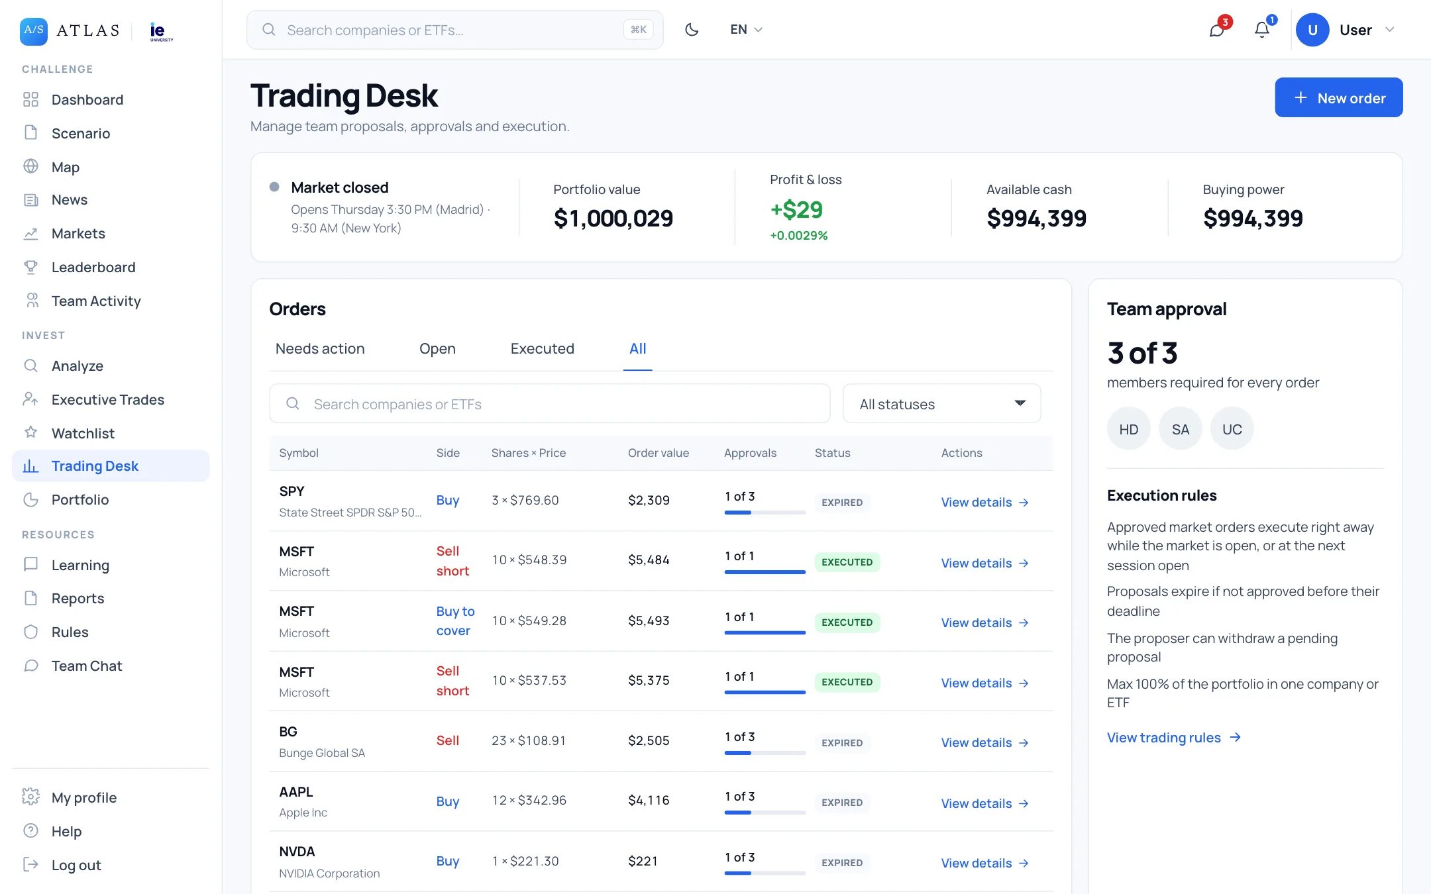This screenshot has height=894, width=1431.
Task: Focus the Orders search field
Action: click(x=549, y=403)
